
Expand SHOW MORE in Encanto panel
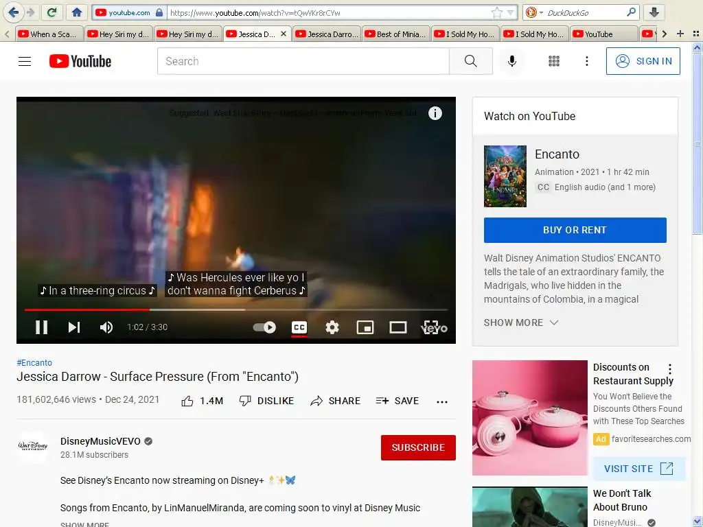(521, 323)
